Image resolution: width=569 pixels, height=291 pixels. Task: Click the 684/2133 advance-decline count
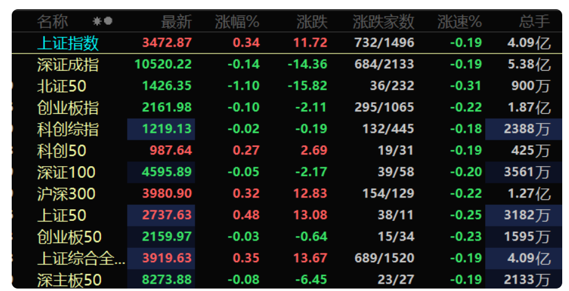click(x=384, y=64)
